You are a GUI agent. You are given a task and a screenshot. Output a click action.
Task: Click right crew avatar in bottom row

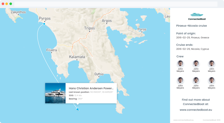pos(212,80)
